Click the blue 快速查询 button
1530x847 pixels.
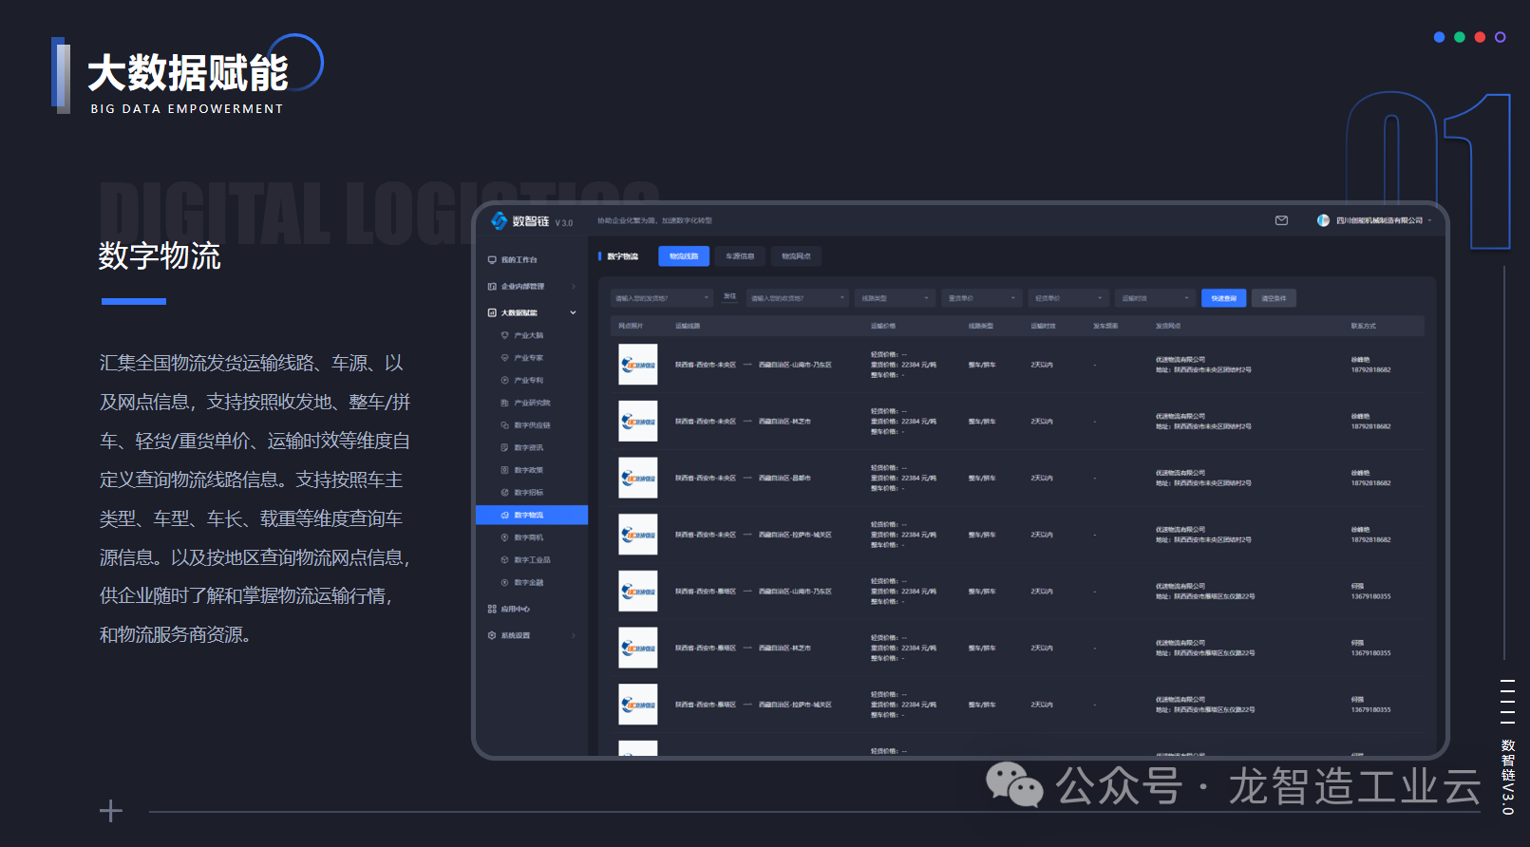[x=1224, y=298]
